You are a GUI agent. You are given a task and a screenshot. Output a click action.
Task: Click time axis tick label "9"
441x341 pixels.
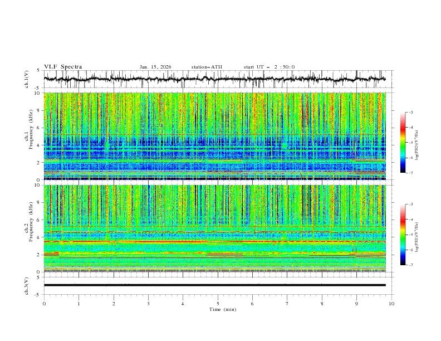[x=356, y=304]
